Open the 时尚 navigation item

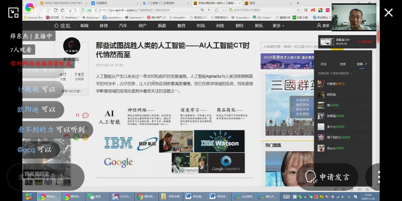tap(201, 26)
